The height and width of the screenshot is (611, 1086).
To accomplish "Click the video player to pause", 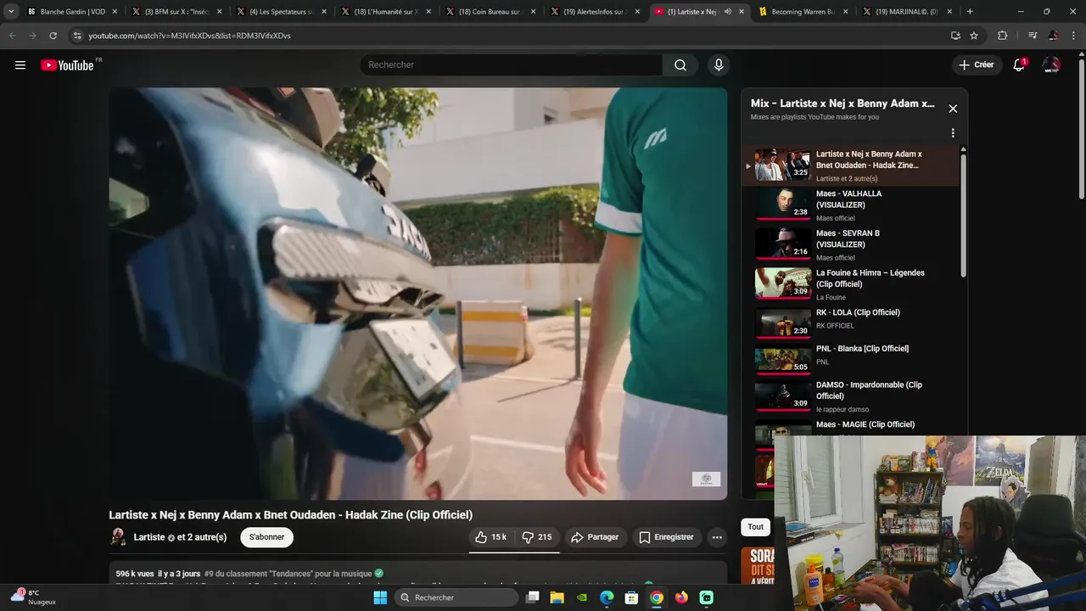I will [x=417, y=294].
